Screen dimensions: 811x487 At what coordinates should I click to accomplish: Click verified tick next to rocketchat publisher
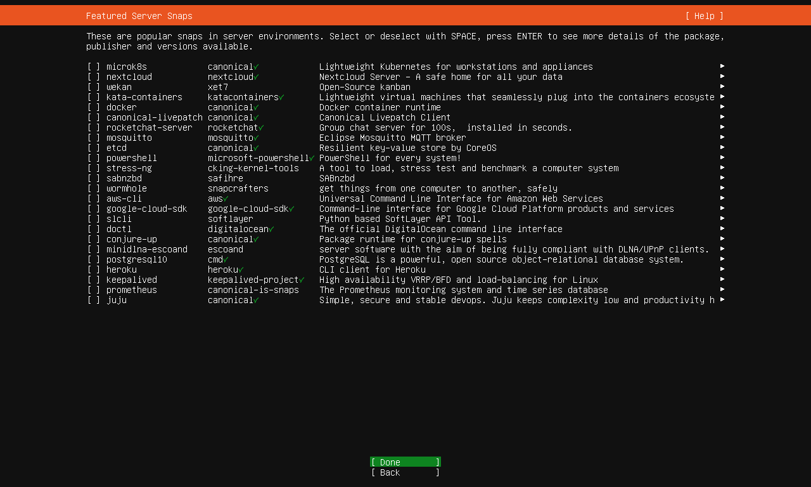coord(261,127)
